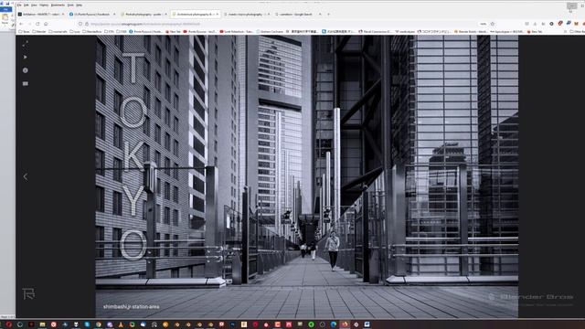
Task: Click the blue extension icon in browser toolbar
Action: pyautogui.click(x=569, y=24)
